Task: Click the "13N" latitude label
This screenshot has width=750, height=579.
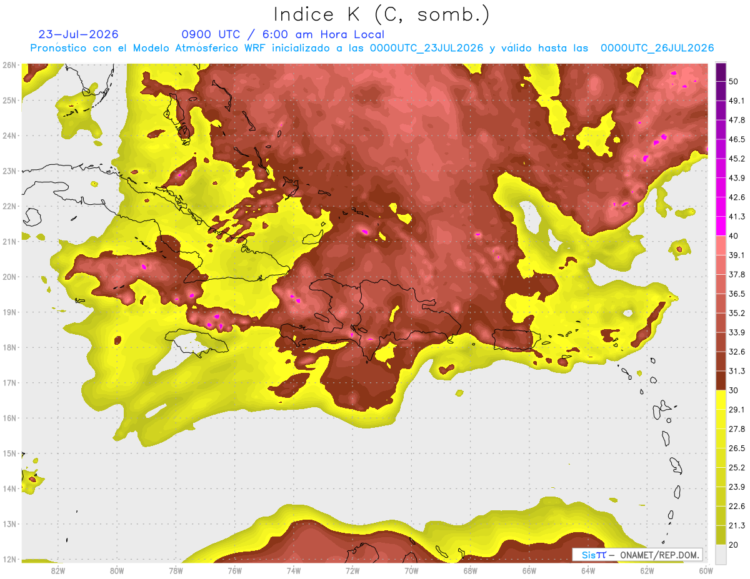Action: point(9,524)
